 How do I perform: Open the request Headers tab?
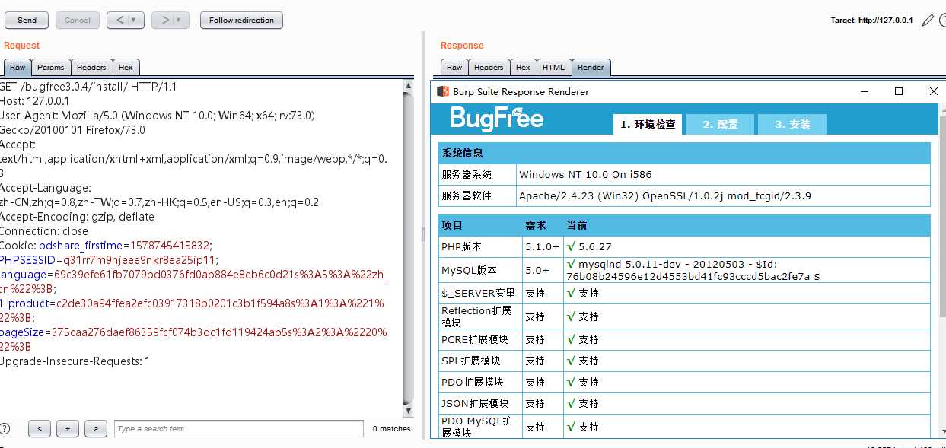point(91,68)
